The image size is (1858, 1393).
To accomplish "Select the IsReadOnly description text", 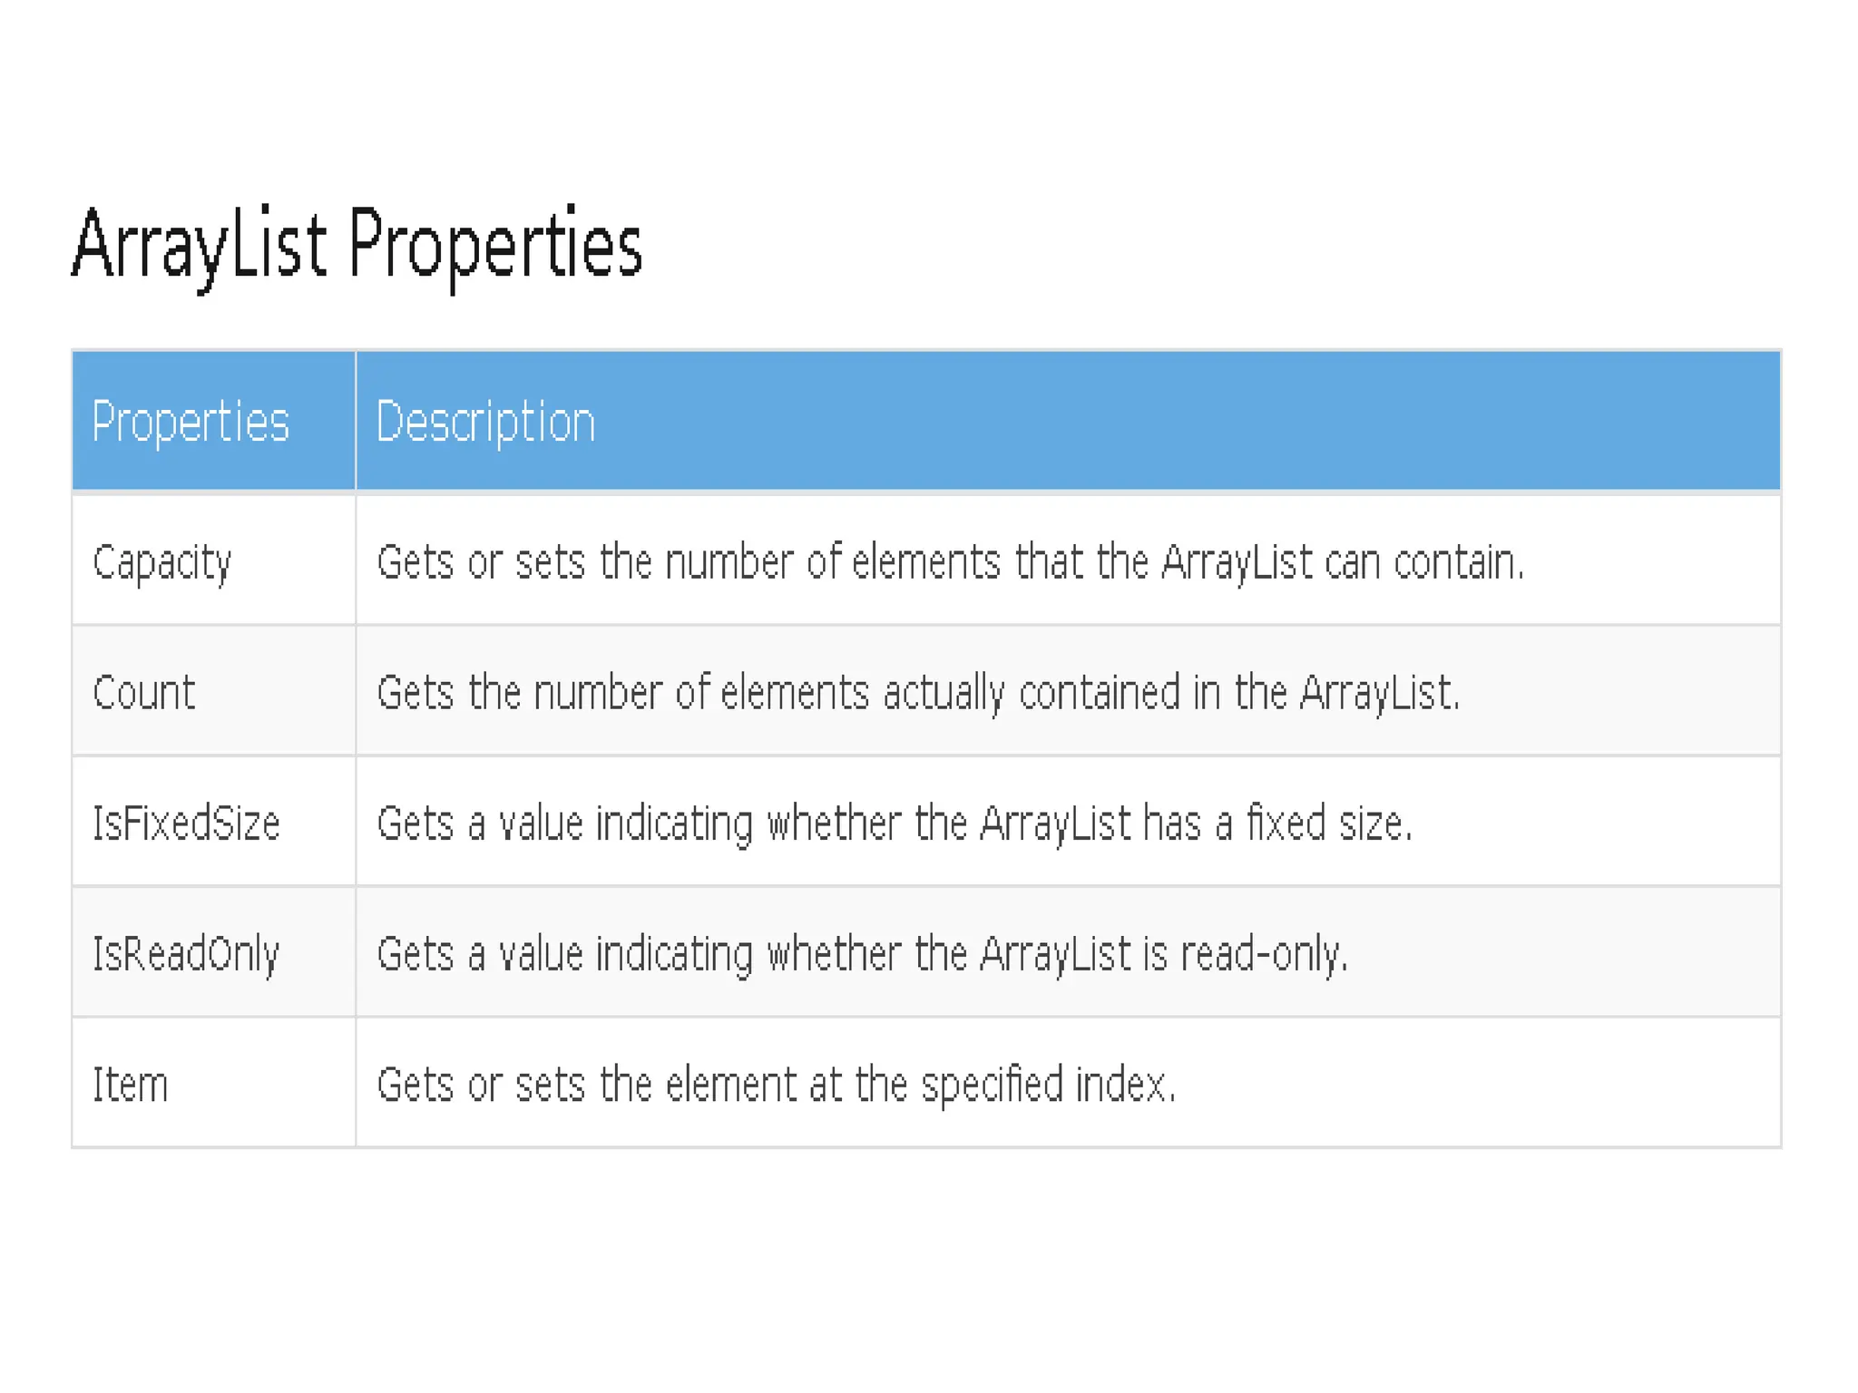I will point(863,954).
